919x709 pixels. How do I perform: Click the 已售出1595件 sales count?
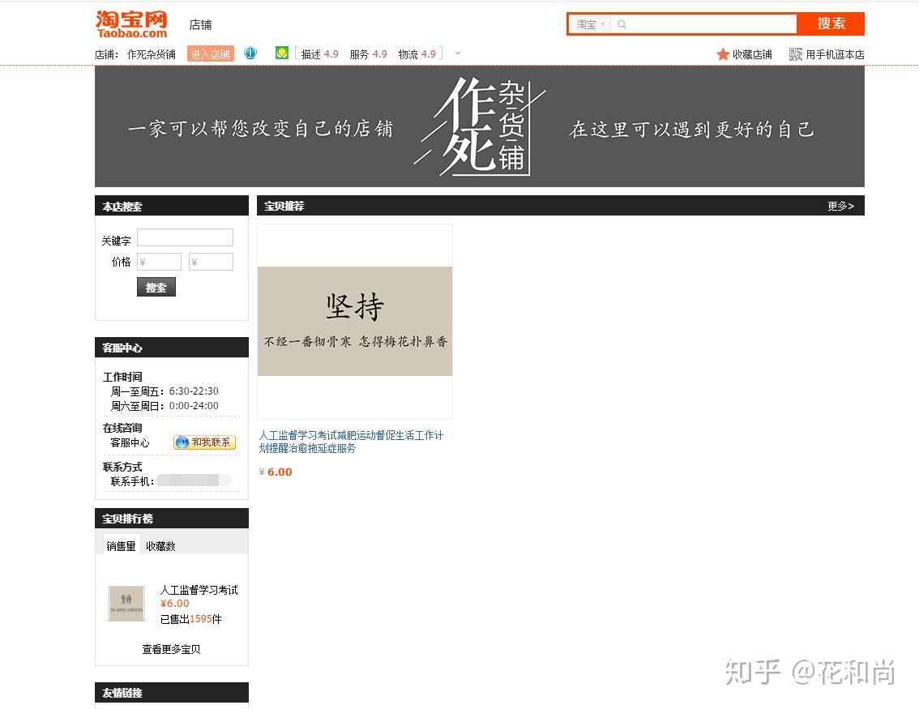coord(191,619)
